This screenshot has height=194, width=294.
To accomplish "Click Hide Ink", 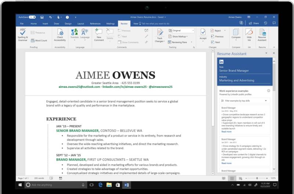I will (x=249, y=35).
